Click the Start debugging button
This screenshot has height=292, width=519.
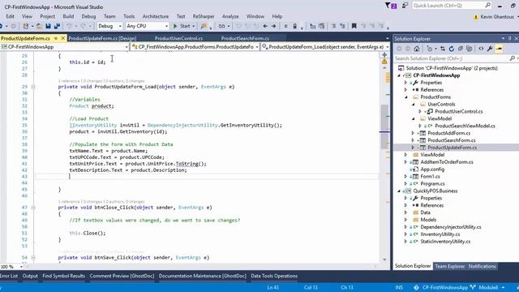[x=182, y=26]
